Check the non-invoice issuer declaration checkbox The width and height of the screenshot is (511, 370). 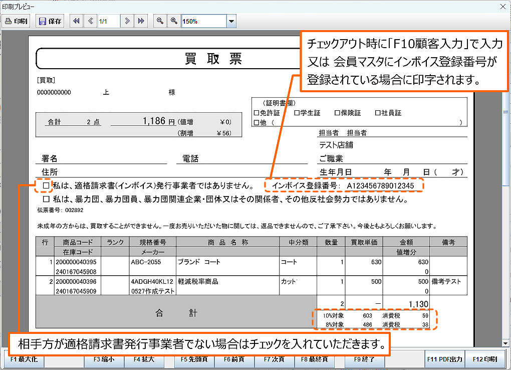click(46, 186)
